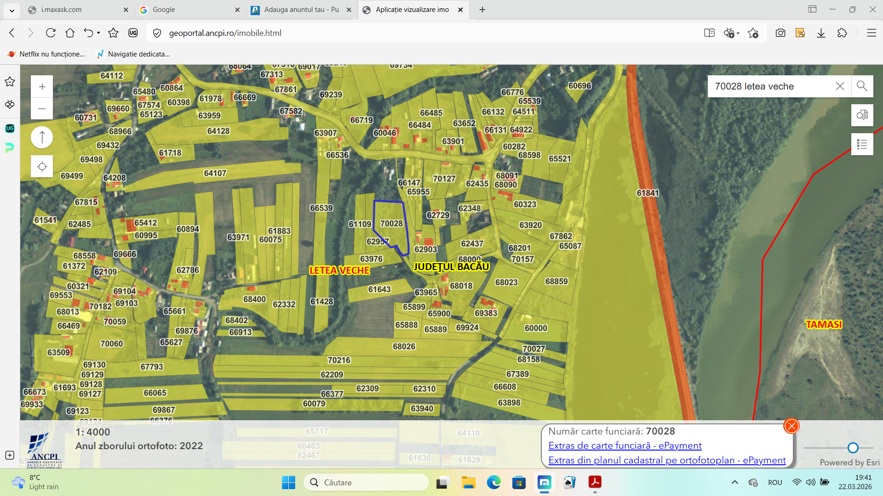
Task: Open Extras de carte funciară ePayment link
Action: click(x=625, y=445)
